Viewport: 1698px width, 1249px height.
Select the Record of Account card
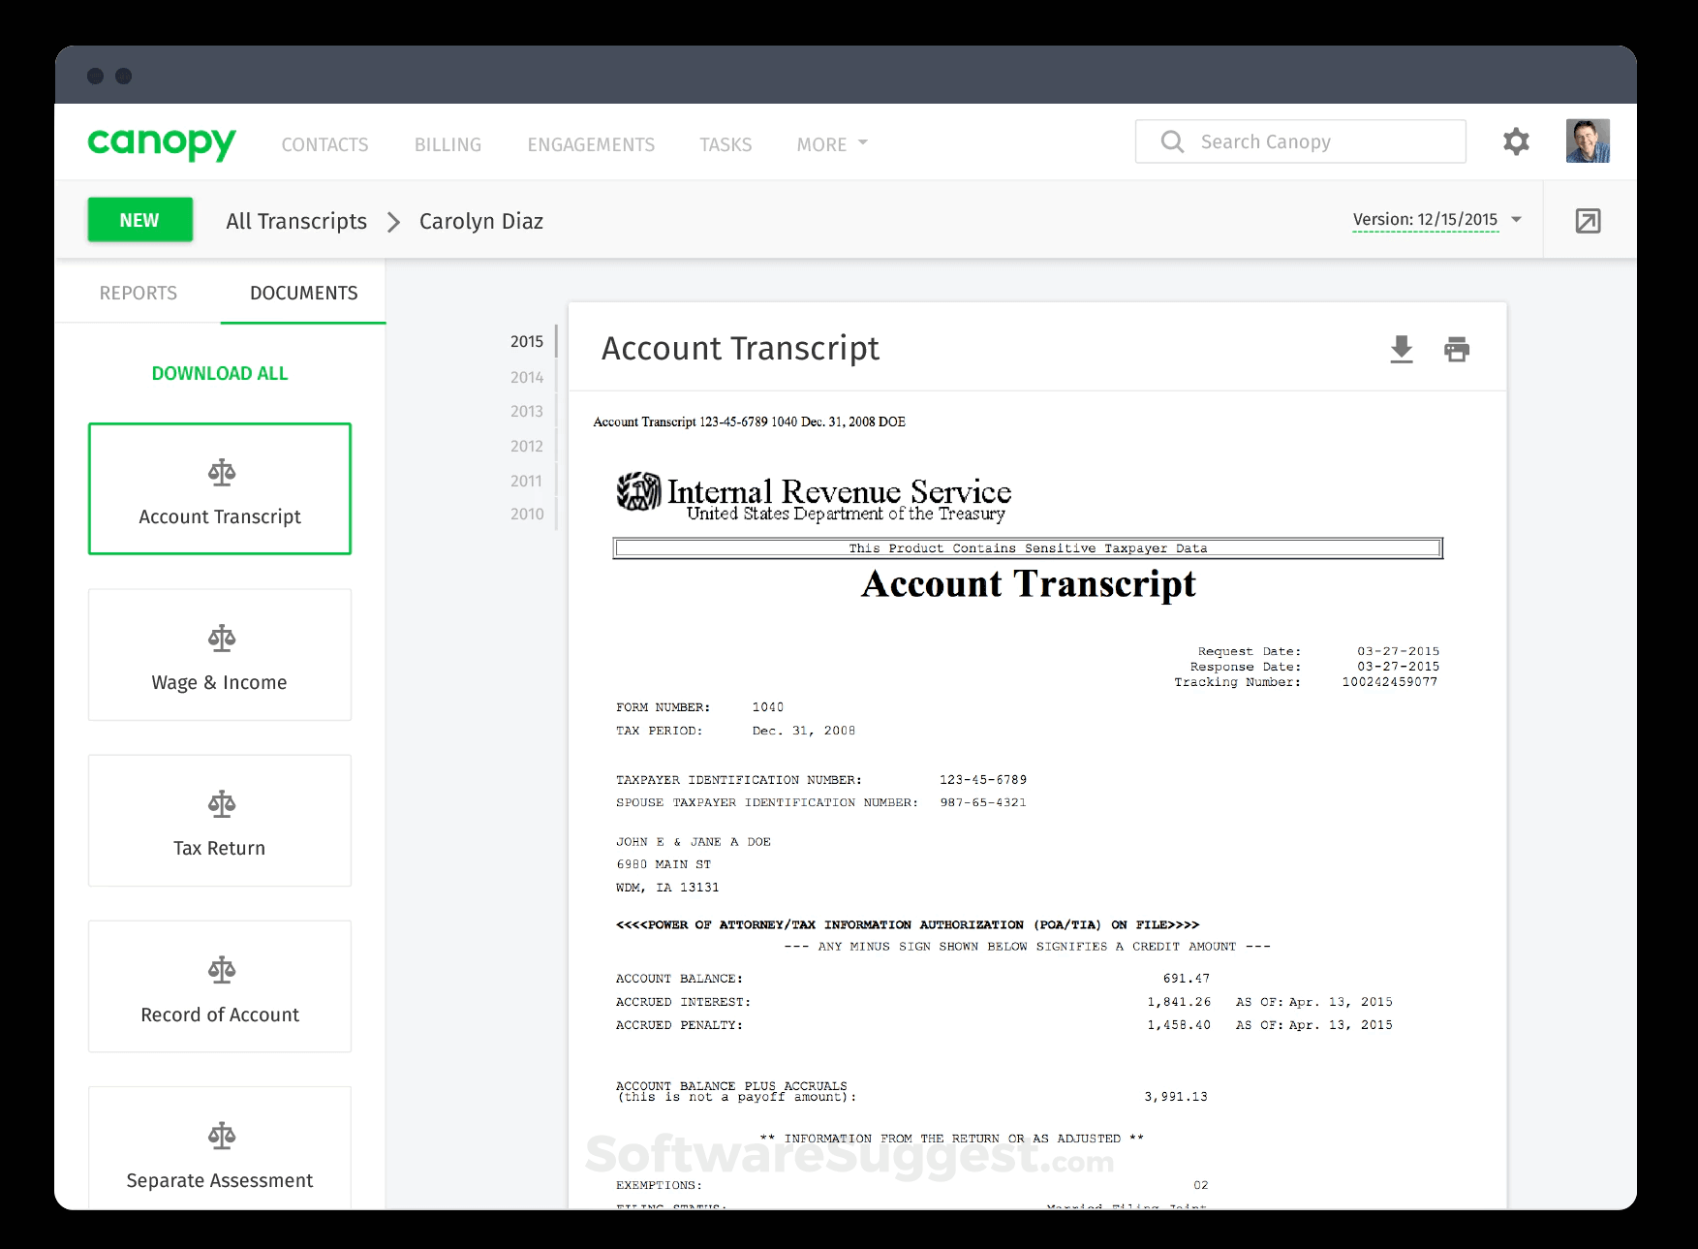pyautogui.click(x=219, y=986)
